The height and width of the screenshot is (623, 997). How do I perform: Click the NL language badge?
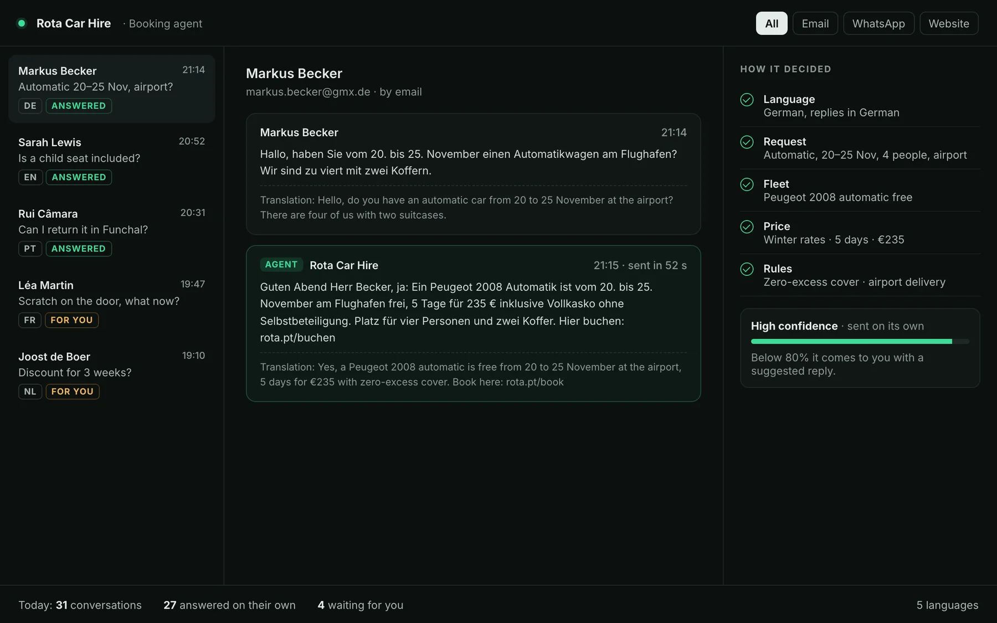pos(30,392)
